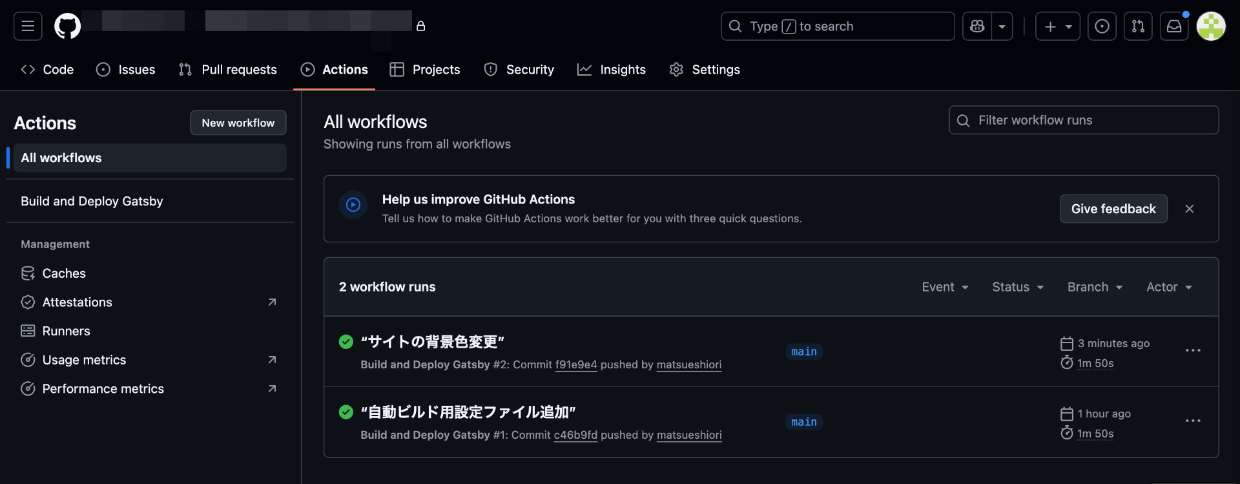Screen dimensions: 1240x484
Task: Select All workflows in sidebar
Action: 150,158
